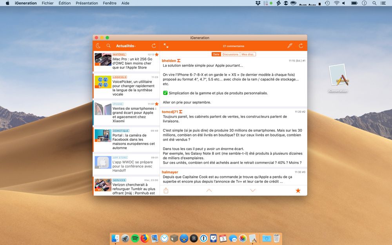392x245 pixels.
Task: Open the iGeneration file on the desktop
Action: click(338, 78)
